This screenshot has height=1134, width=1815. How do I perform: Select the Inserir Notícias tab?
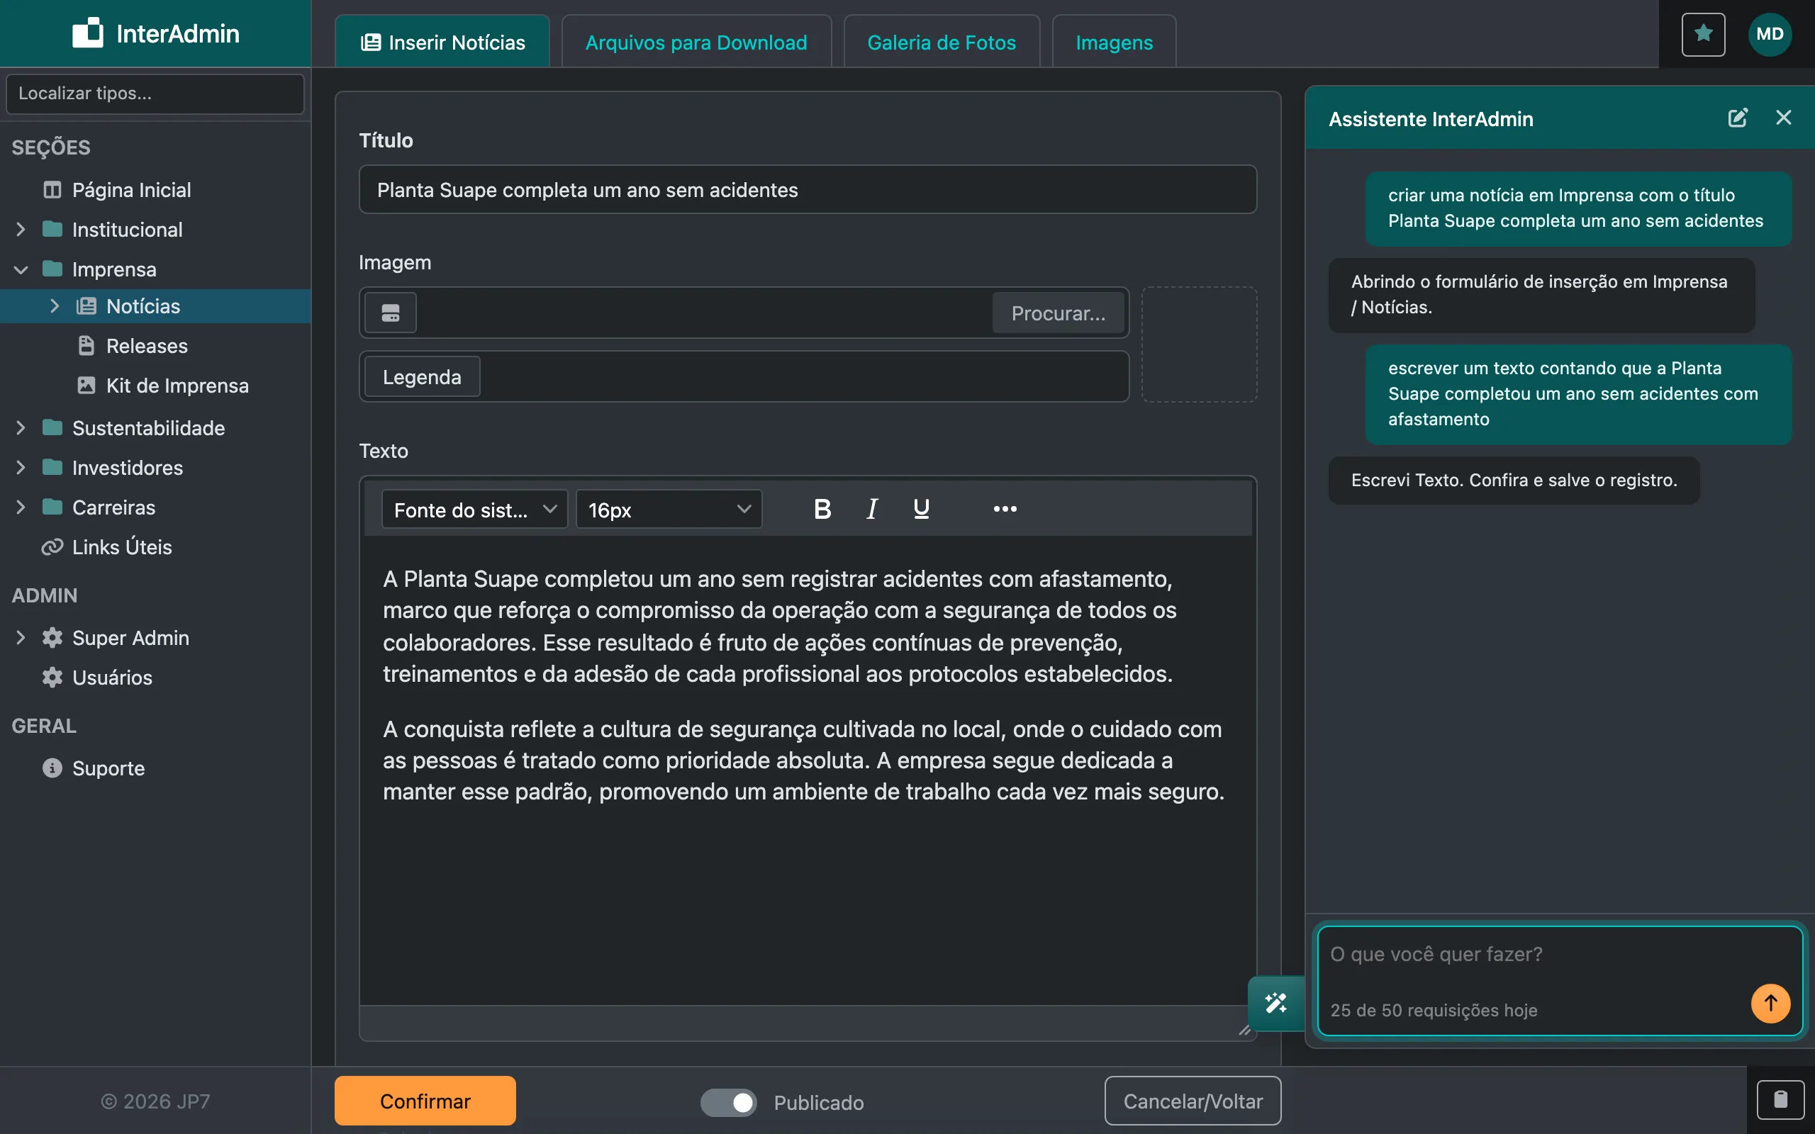[442, 42]
